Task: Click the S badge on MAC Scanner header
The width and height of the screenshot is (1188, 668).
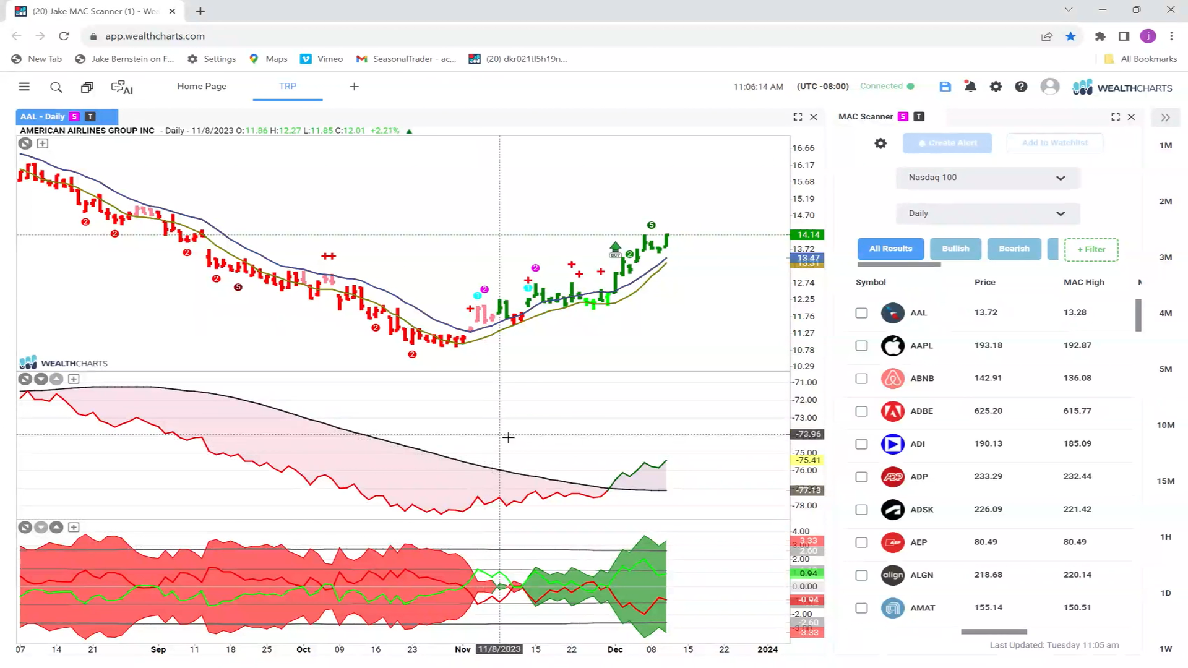Action: pyautogui.click(x=903, y=116)
